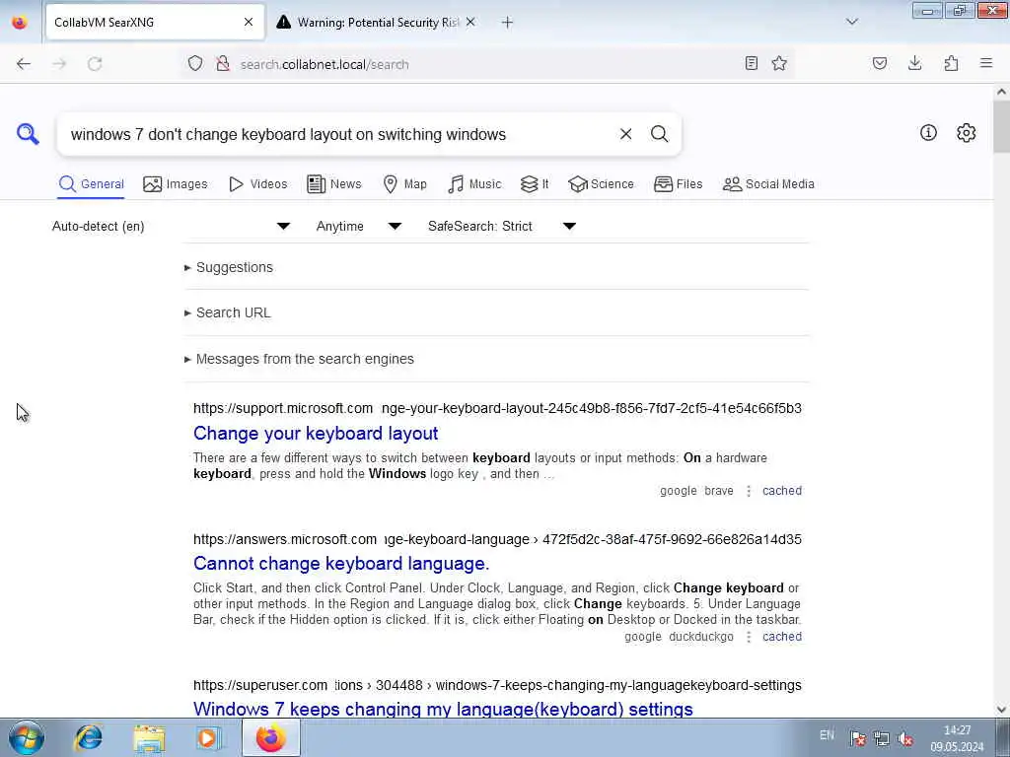This screenshot has width=1010, height=757.
Task: Click the browser address bar URL
Action: tap(325, 64)
